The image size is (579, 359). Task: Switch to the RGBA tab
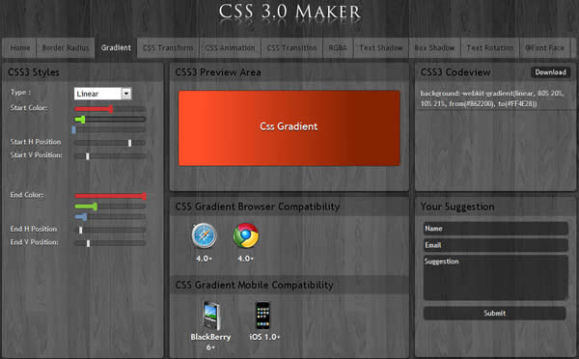tap(338, 48)
